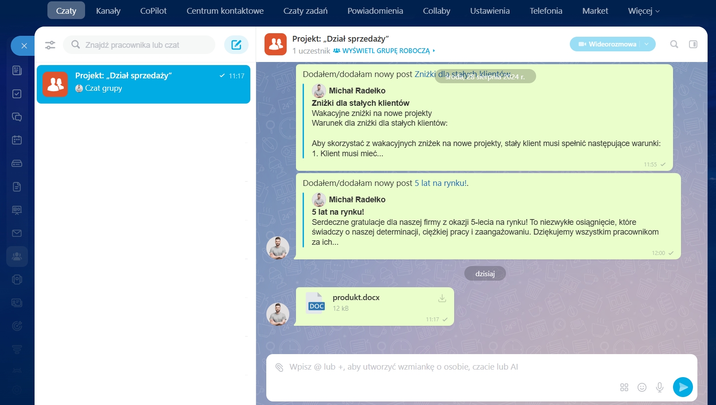
Task: Expand the Więcej menu
Action: click(644, 11)
